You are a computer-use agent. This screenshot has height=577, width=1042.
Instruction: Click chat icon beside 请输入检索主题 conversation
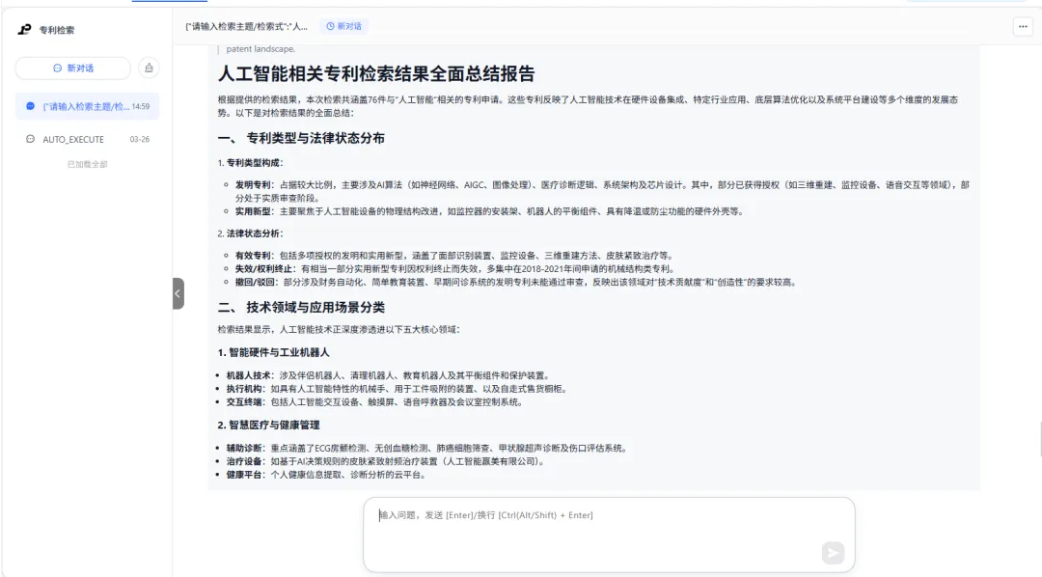click(30, 106)
